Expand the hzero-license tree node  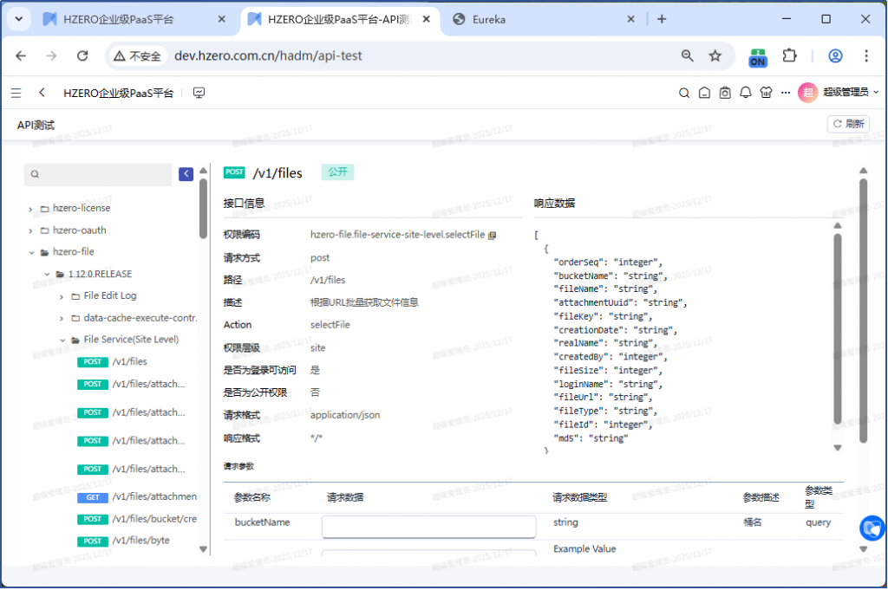(x=31, y=209)
